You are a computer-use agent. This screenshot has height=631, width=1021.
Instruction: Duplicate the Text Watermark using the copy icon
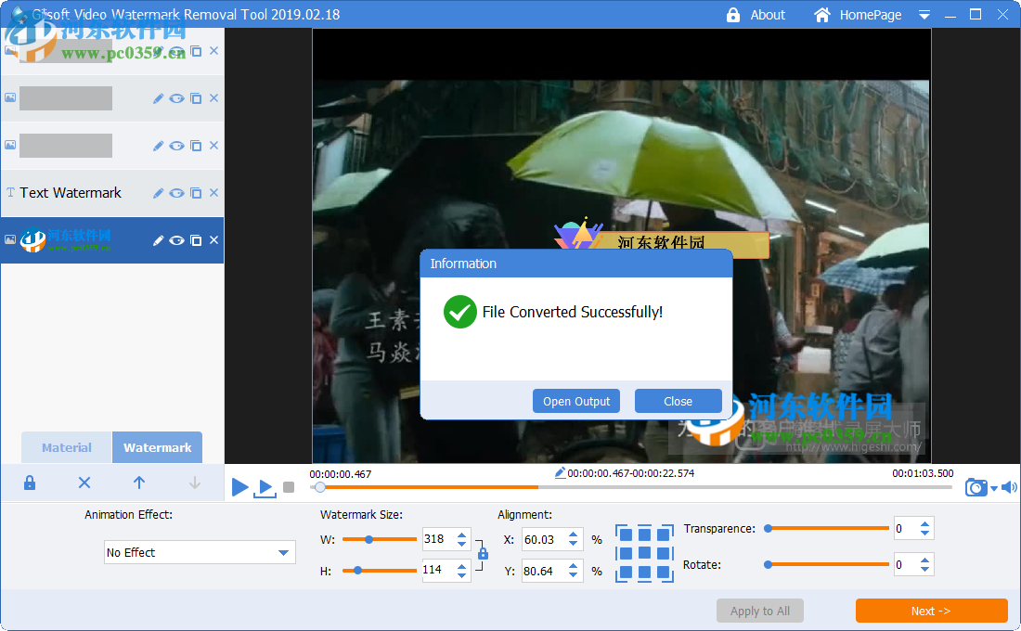tap(195, 192)
